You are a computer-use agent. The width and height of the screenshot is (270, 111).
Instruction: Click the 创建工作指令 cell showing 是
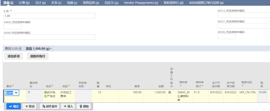point(171,96)
